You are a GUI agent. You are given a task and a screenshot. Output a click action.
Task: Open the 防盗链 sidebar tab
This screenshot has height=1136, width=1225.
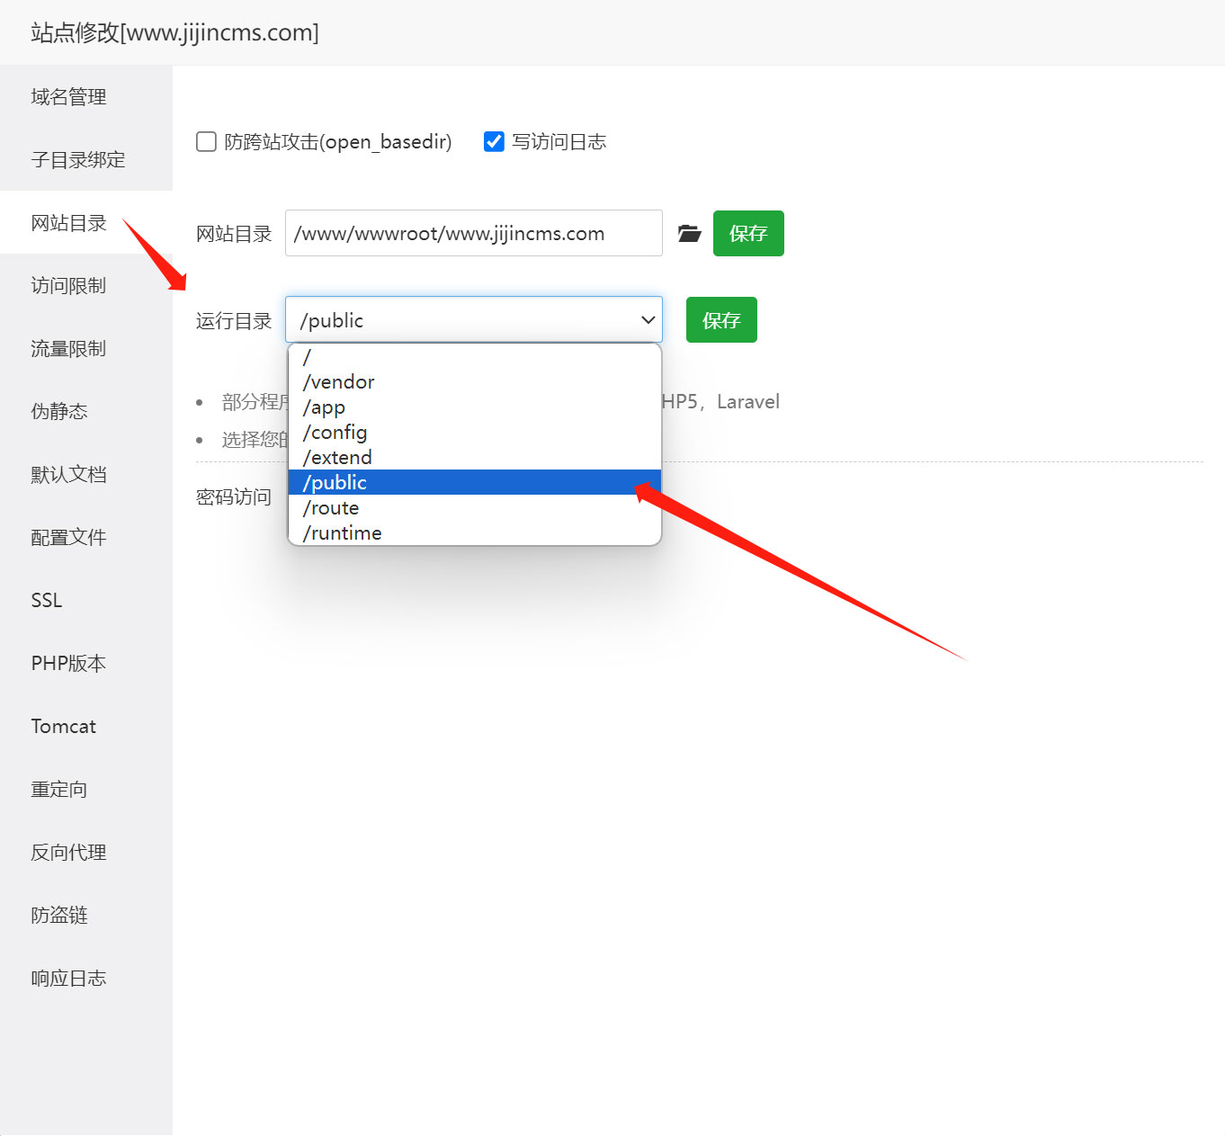[x=86, y=915]
